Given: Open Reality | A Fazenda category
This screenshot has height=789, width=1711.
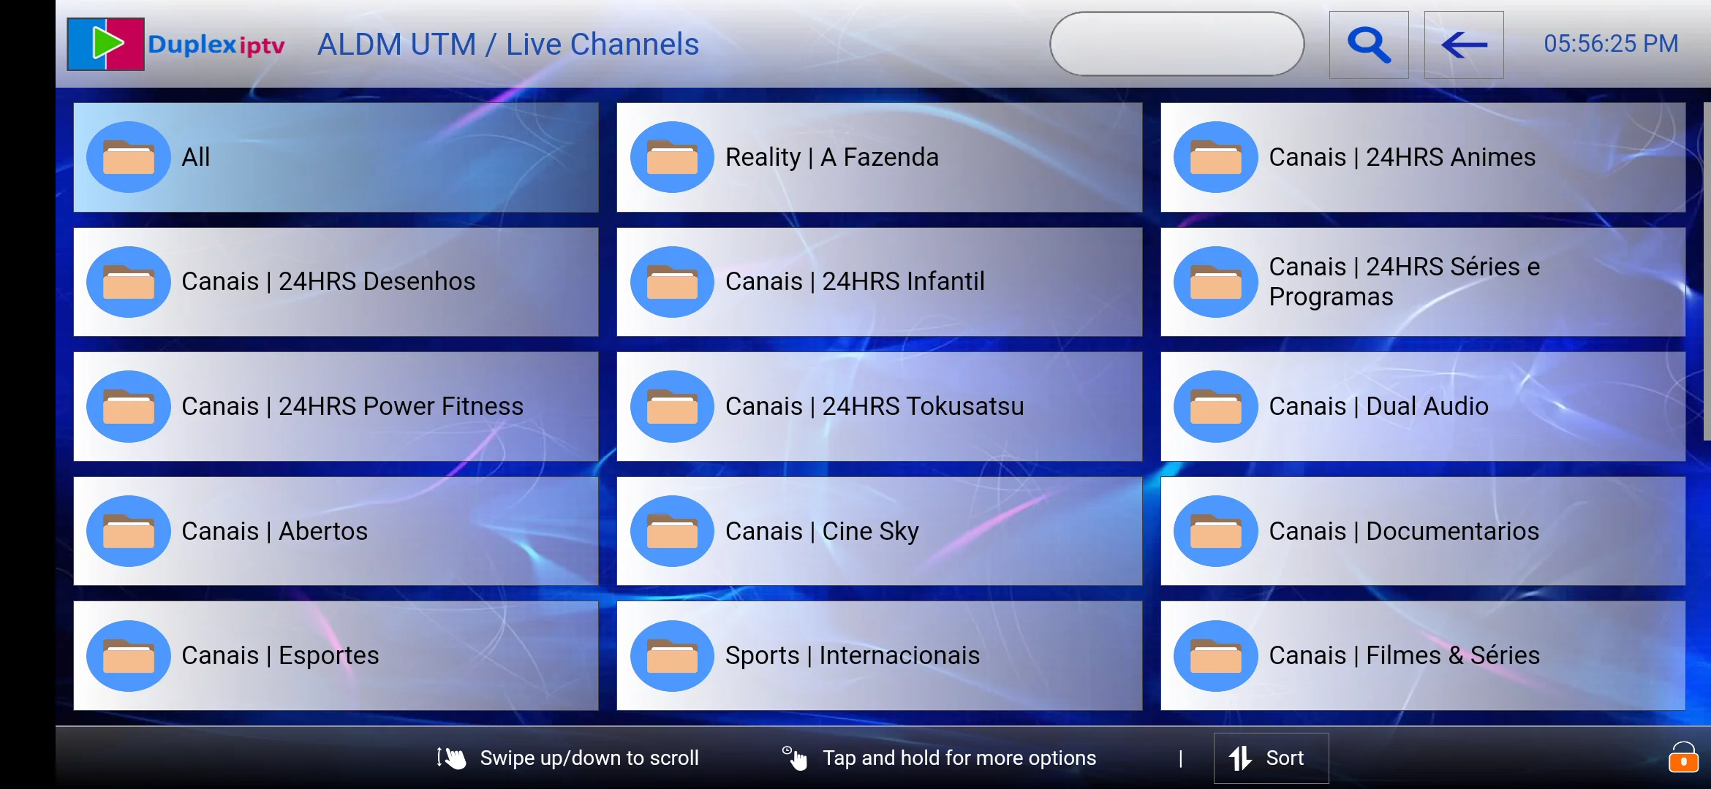Looking at the screenshot, I should click(880, 156).
